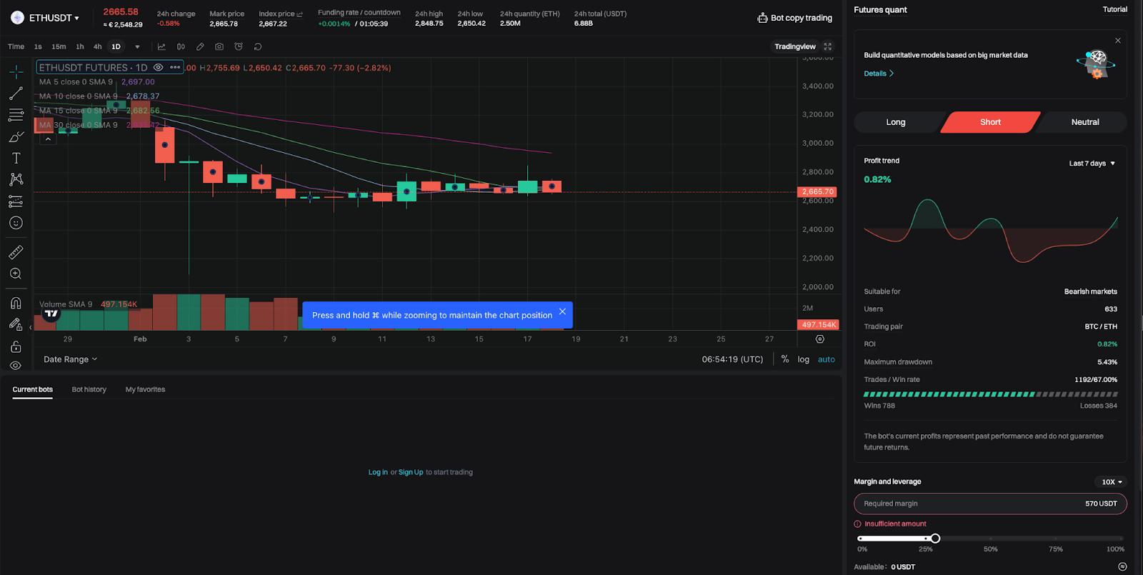Click the Required margin input field
The image size is (1143, 575).
[x=990, y=504]
